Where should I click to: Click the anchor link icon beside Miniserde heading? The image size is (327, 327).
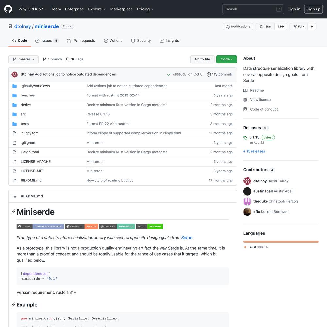[13, 212]
